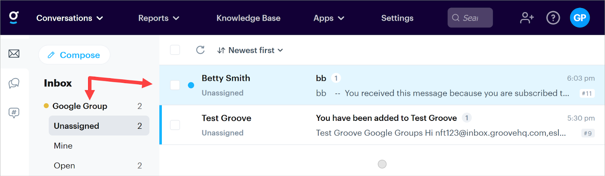Refresh the conversation list
The image size is (605, 176).
click(x=200, y=50)
